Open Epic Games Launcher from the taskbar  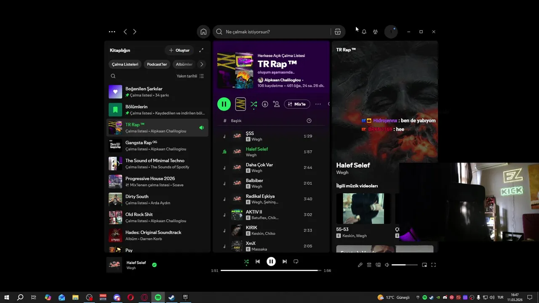(x=185, y=298)
